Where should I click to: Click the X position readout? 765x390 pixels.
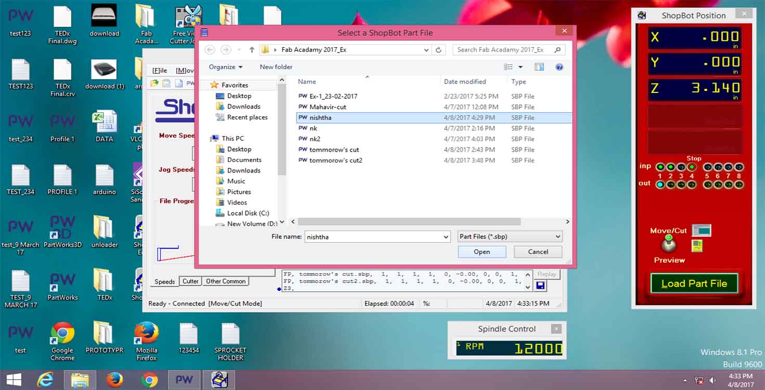694,38
